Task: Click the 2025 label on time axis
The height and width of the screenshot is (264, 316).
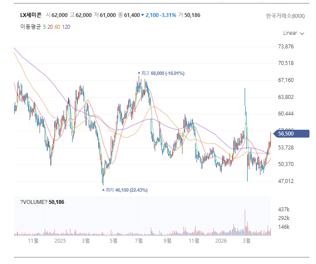Action: tap(60, 241)
